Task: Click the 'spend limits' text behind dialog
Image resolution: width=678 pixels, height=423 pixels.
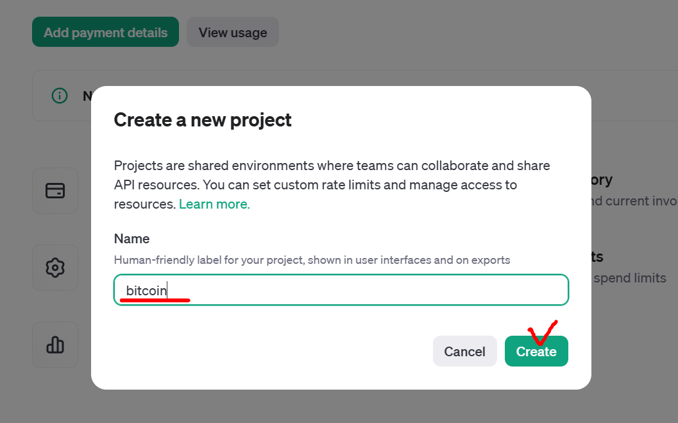Action: pos(630,278)
